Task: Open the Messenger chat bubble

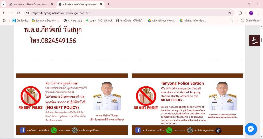Action: [251, 129]
